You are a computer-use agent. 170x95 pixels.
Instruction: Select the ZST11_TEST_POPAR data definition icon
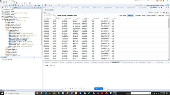point(10,46)
